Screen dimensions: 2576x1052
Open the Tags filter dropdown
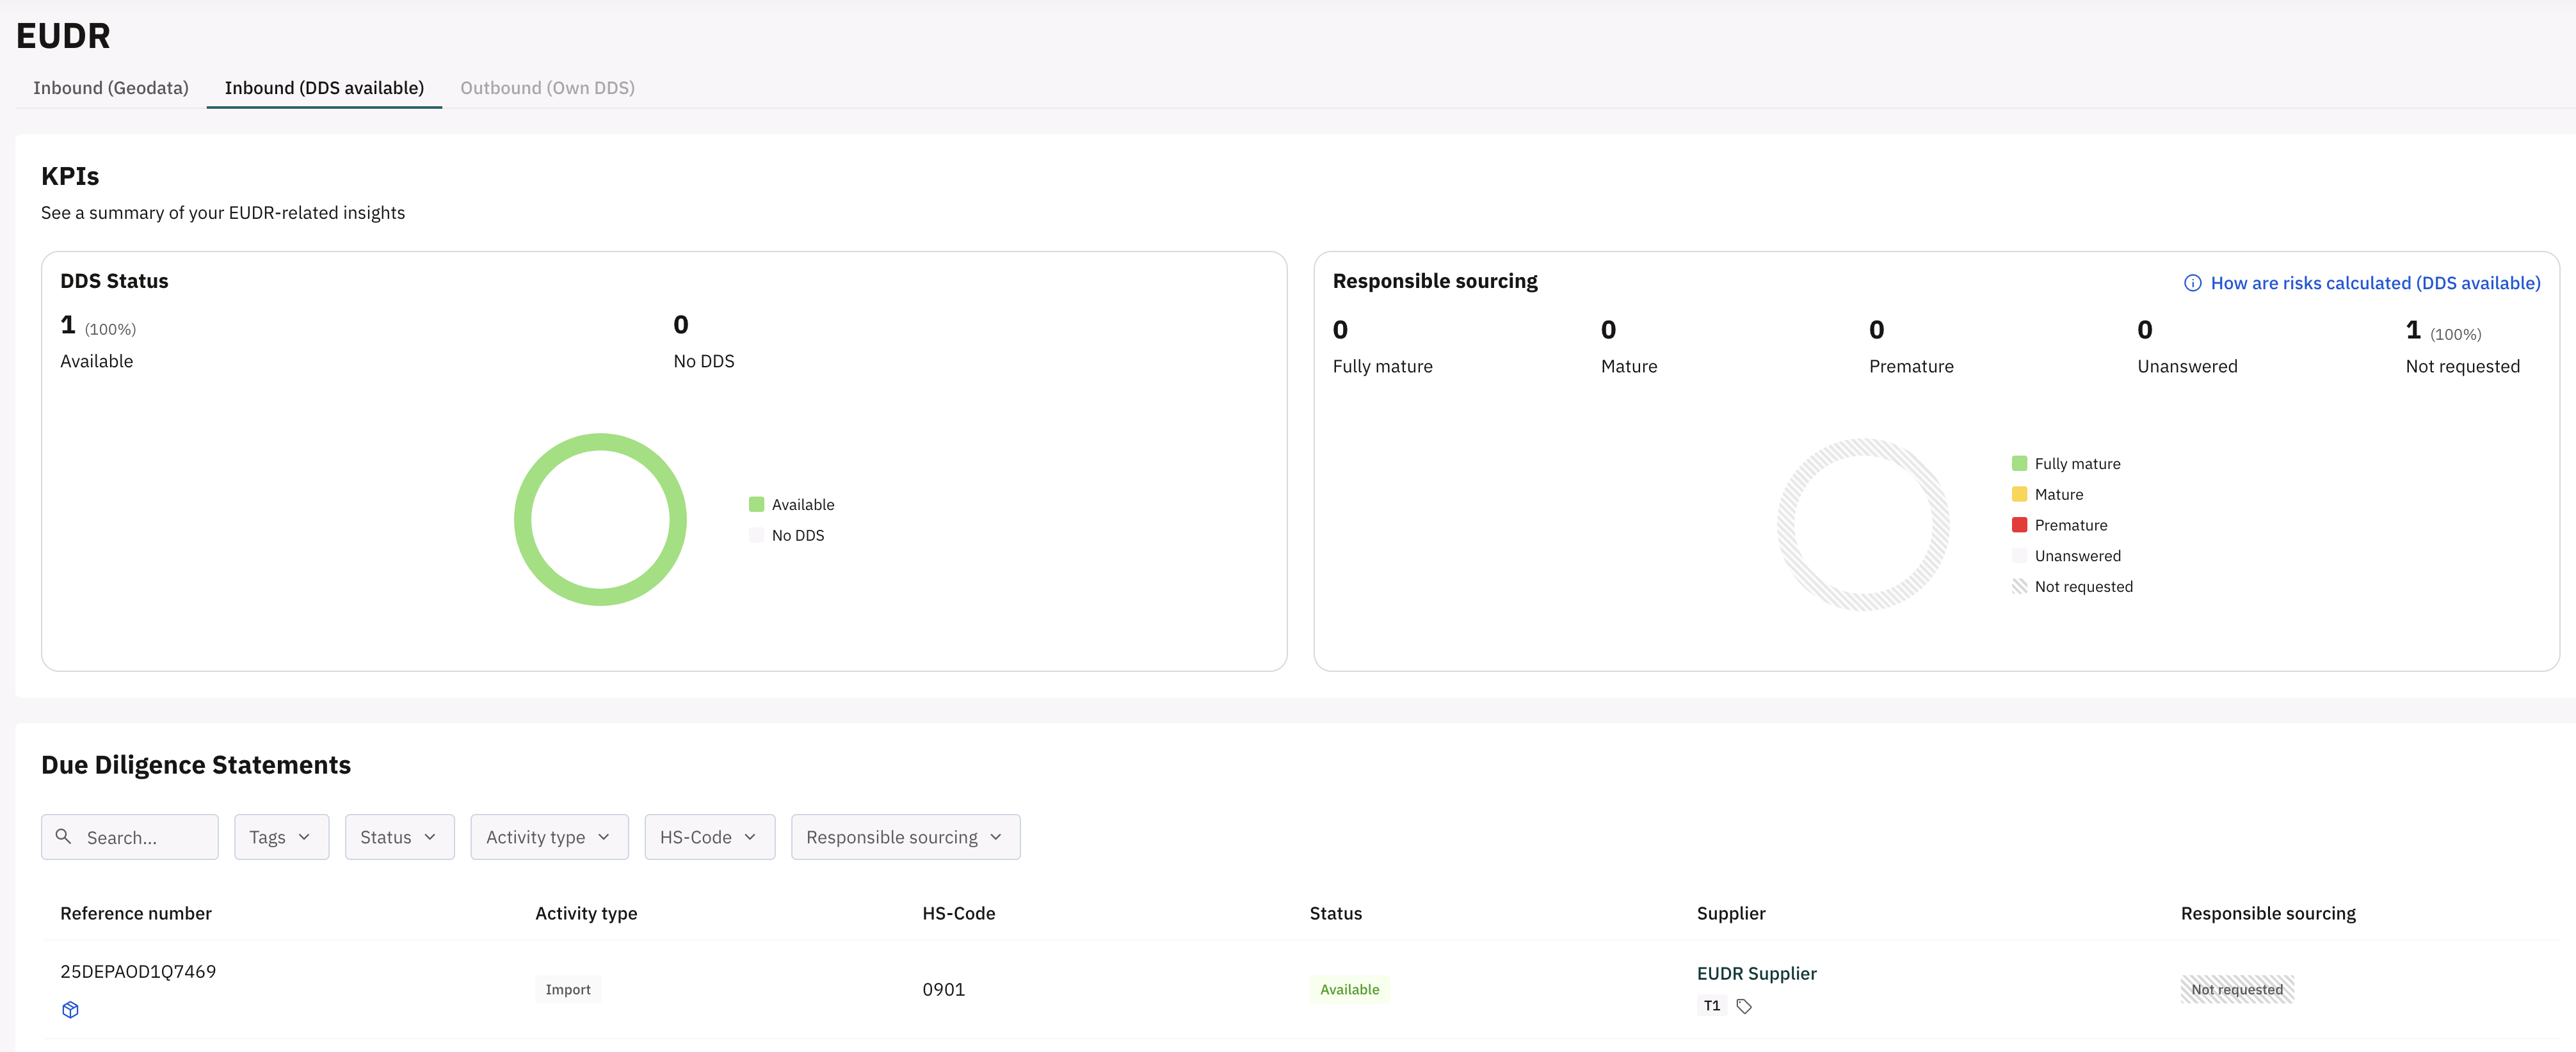tap(281, 837)
